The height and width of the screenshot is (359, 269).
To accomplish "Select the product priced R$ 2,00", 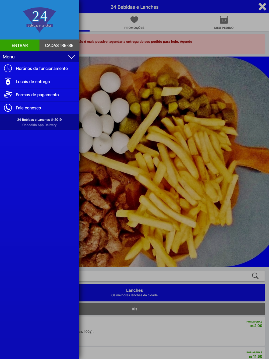I will point(172,331).
